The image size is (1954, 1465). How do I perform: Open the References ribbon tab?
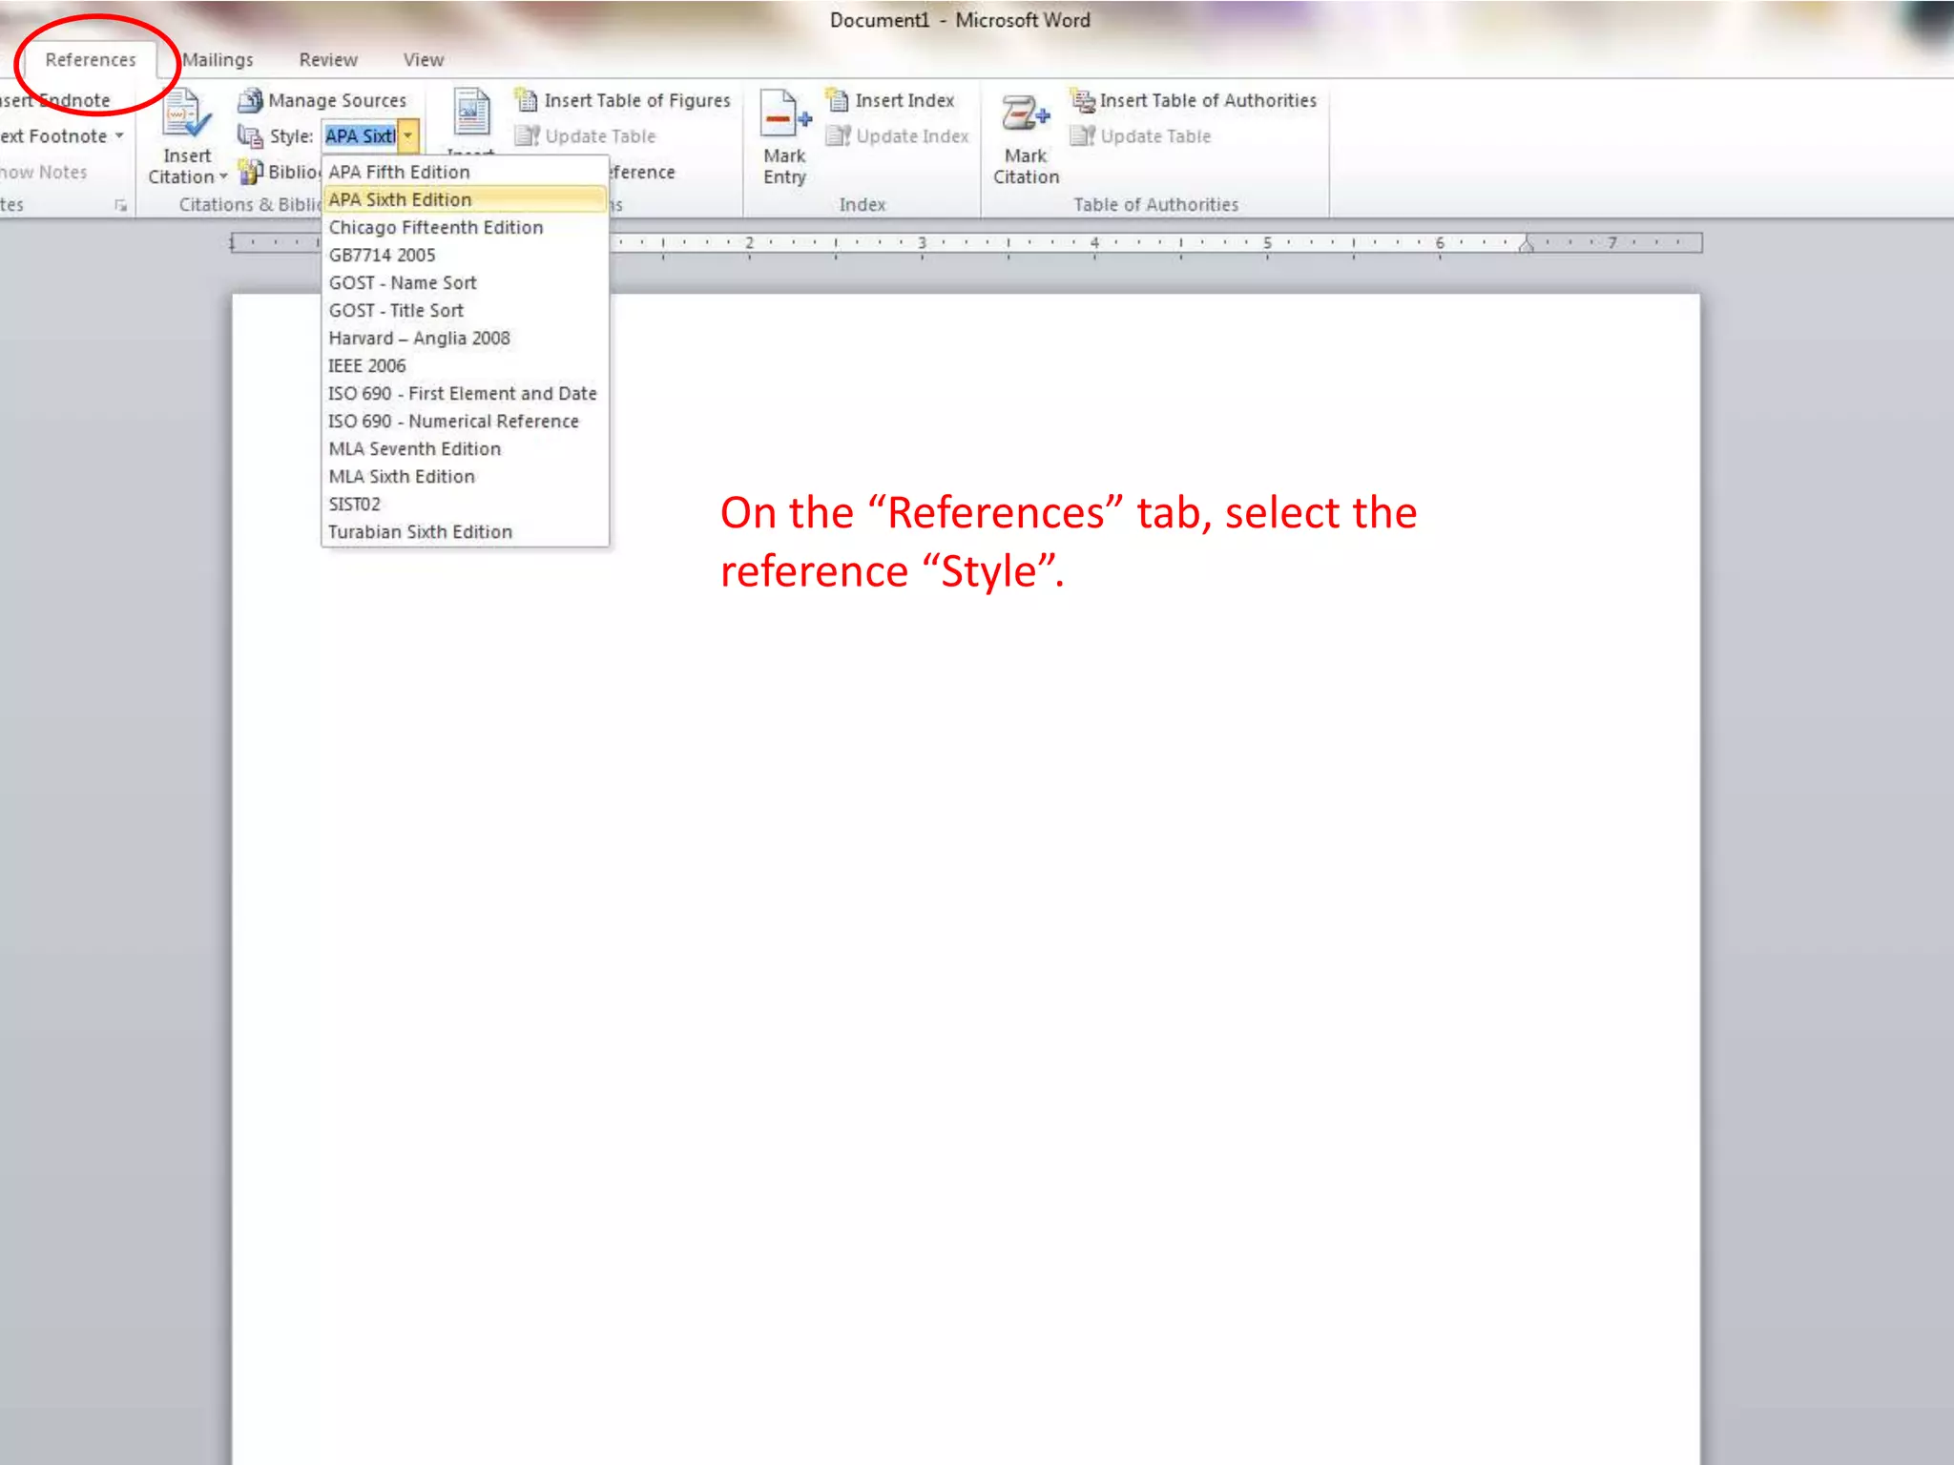pyautogui.click(x=91, y=60)
